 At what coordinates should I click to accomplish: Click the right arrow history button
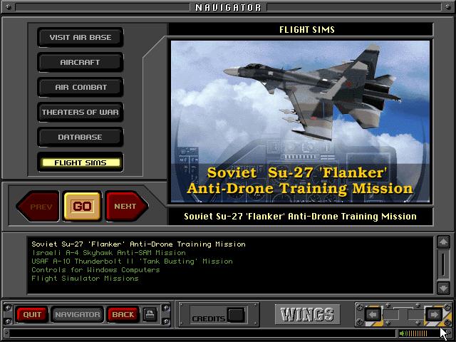tap(434, 315)
